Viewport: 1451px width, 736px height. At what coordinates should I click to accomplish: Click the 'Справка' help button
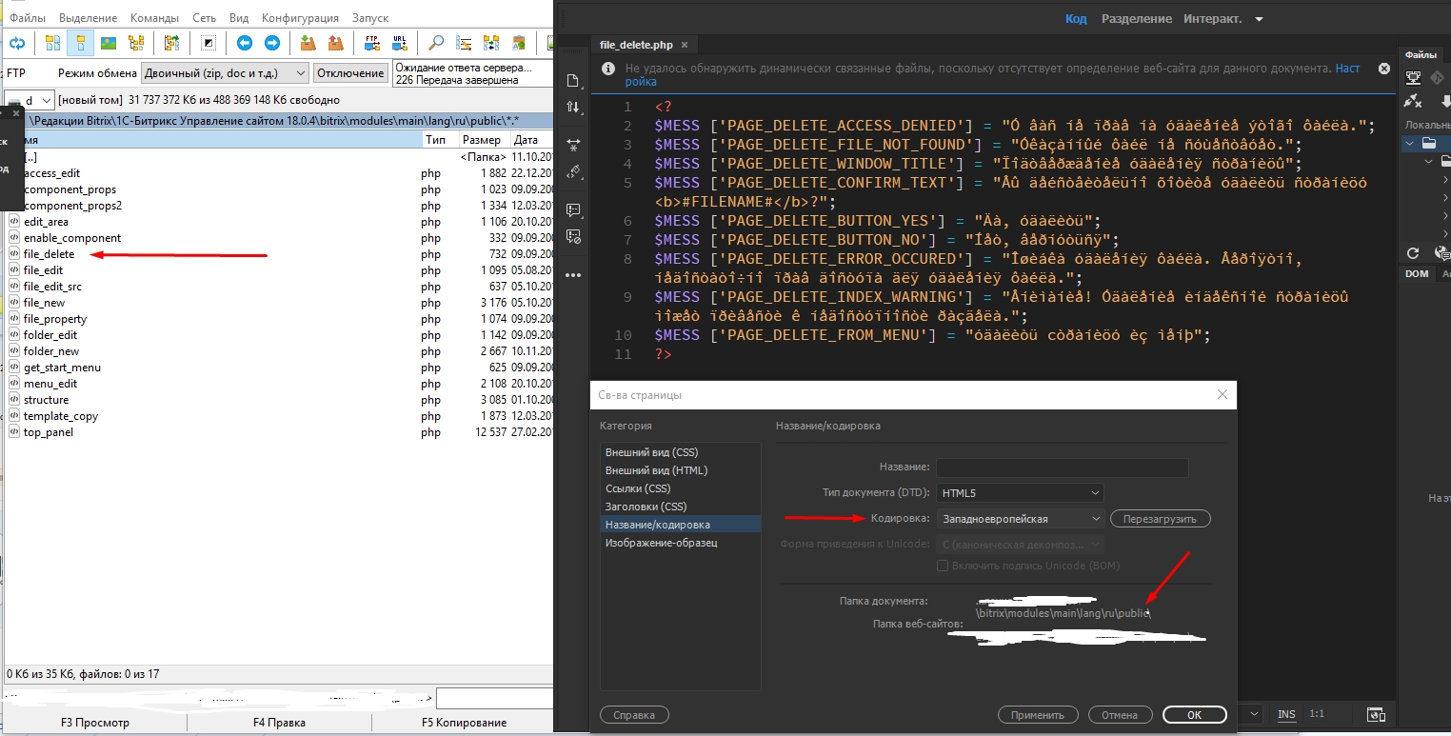coord(634,714)
